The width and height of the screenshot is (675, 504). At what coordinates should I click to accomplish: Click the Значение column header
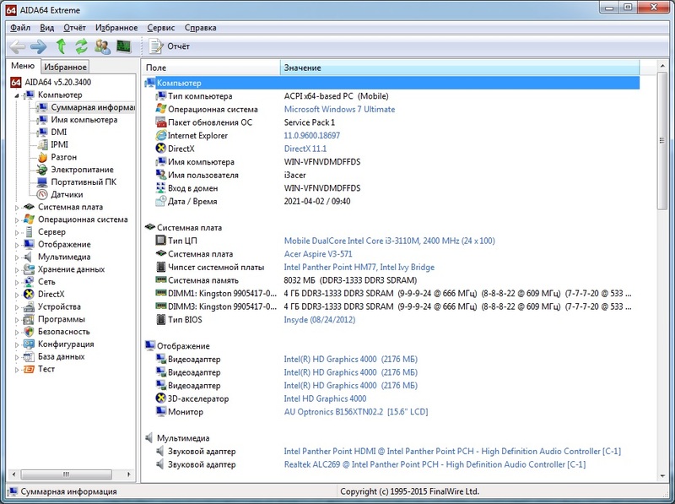[460, 68]
